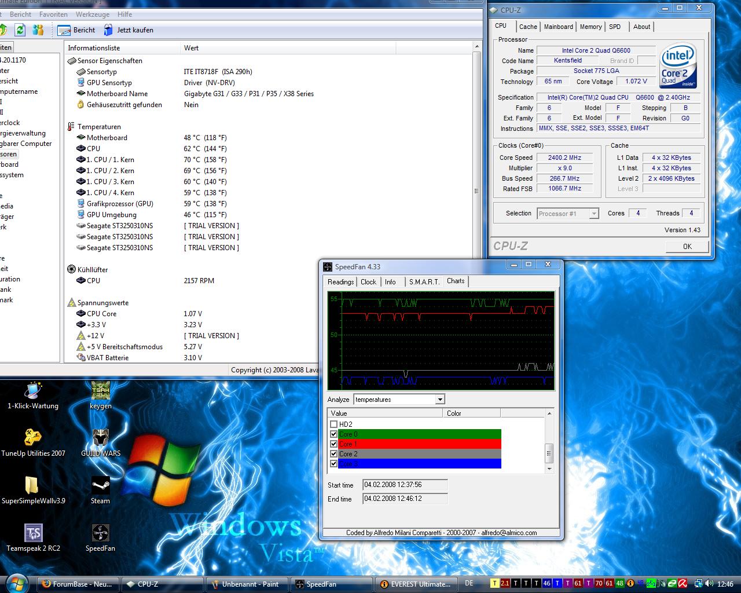Click the volume speaker tray icon
The width and height of the screenshot is (741, 593).
(x=710, y=584)
